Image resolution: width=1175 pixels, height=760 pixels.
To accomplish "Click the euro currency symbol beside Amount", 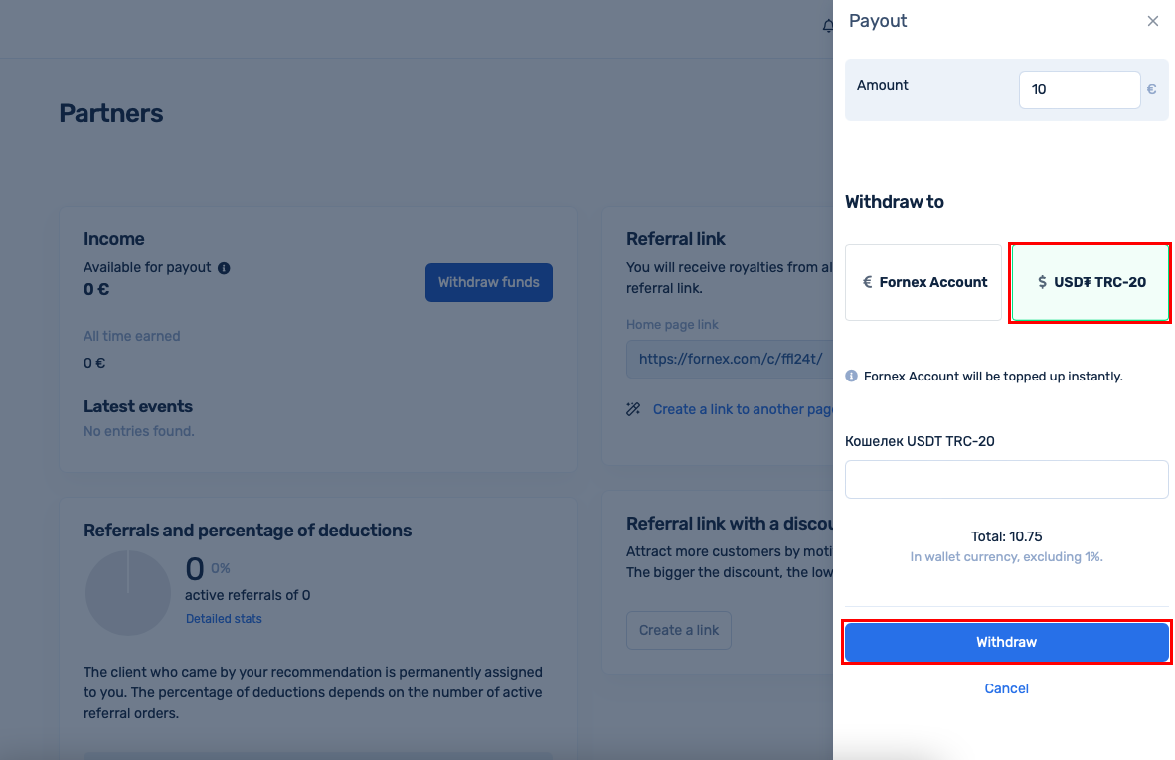I will 1152,89.
